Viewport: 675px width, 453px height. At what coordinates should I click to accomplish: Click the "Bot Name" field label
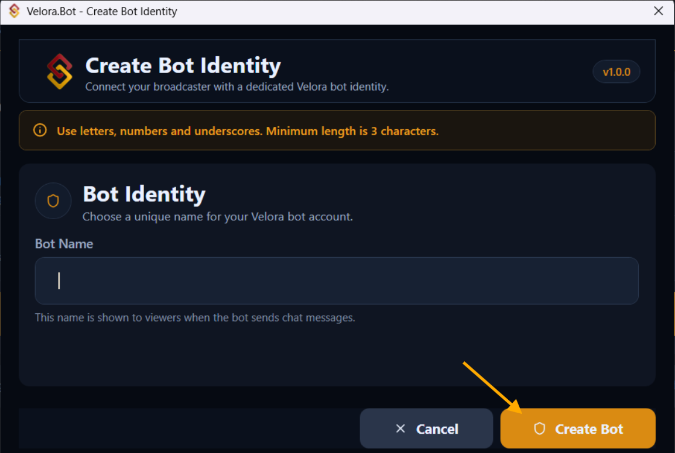64,244
